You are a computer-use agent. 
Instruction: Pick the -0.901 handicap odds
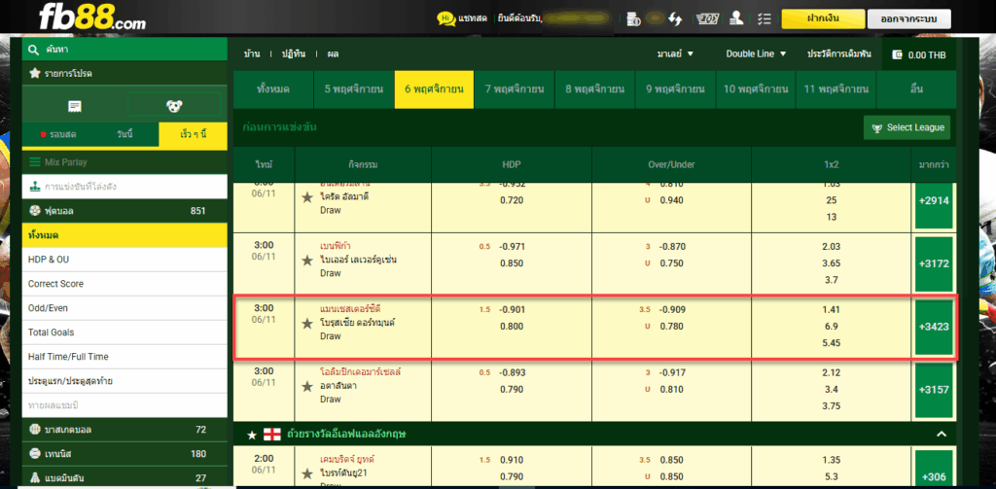click(512, 310)
